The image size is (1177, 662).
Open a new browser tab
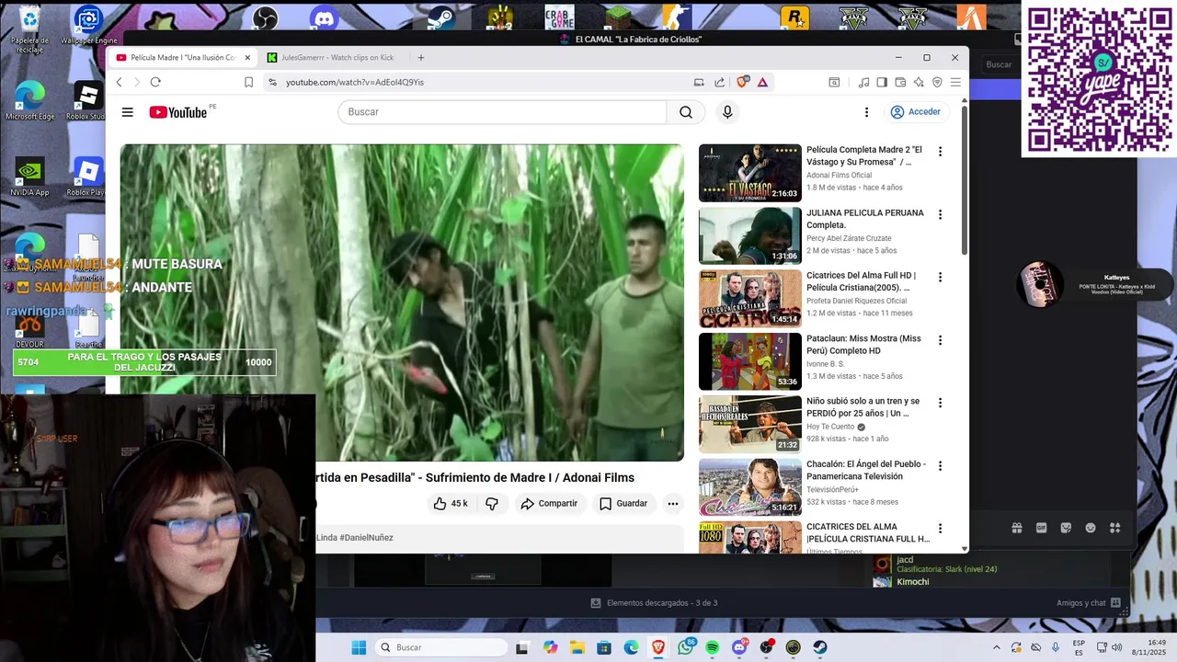421,57
